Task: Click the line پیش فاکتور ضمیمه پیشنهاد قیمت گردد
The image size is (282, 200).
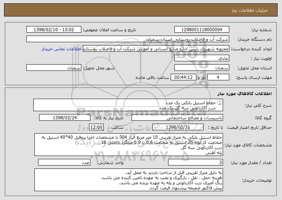Action: coord(186,188)
